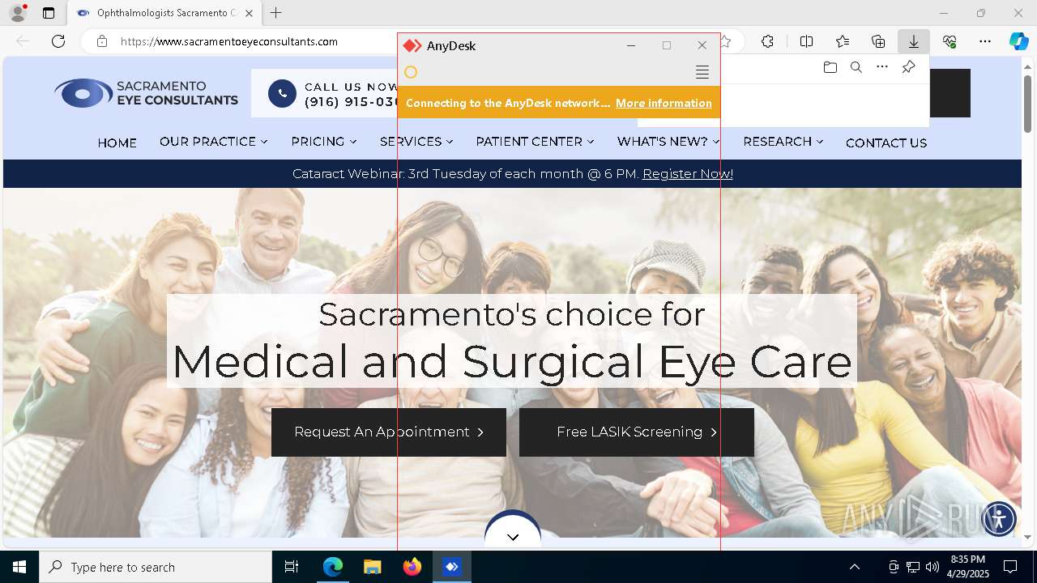This screenshot has height=583, width=1037.
Task: Refresh the page in Edge
Action: pos(58,41)
